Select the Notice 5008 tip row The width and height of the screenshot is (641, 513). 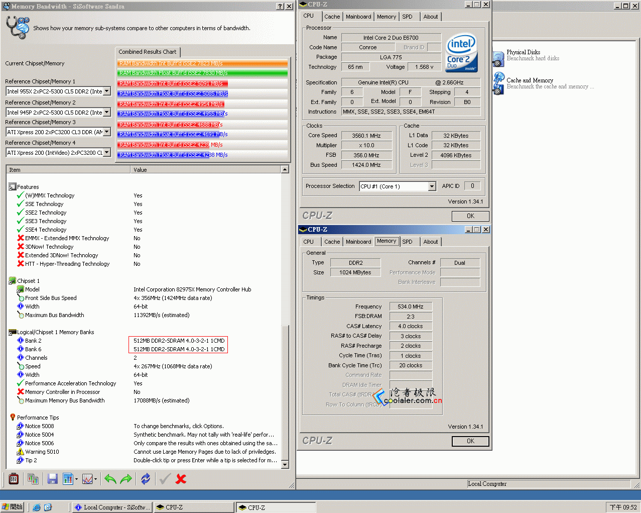point(144,426)
